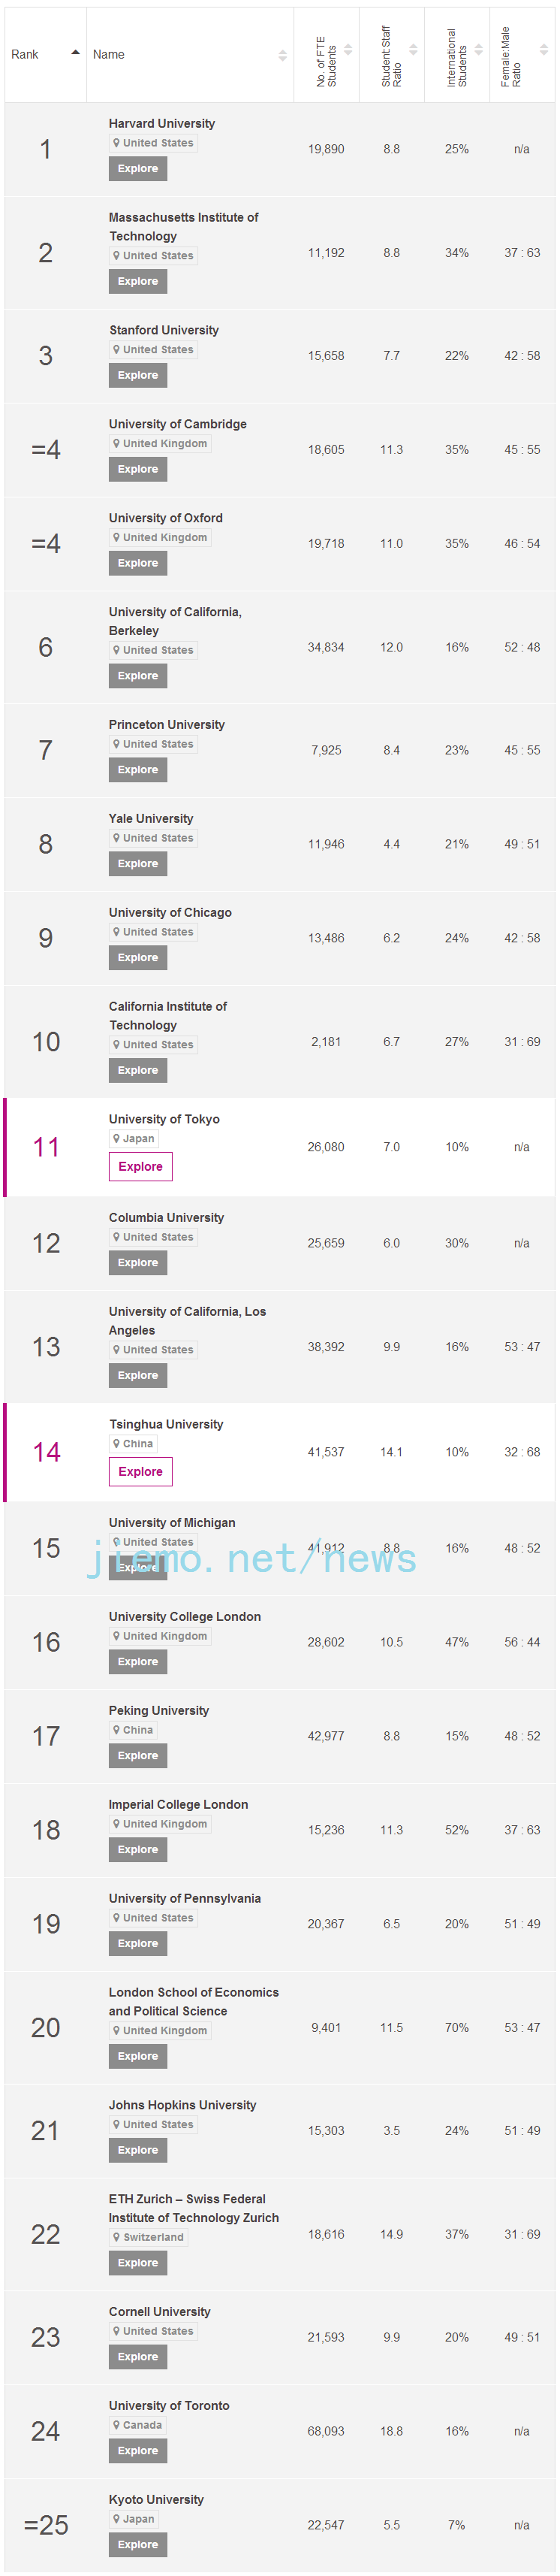Sort by International Students arrows

tap(478, 49)
